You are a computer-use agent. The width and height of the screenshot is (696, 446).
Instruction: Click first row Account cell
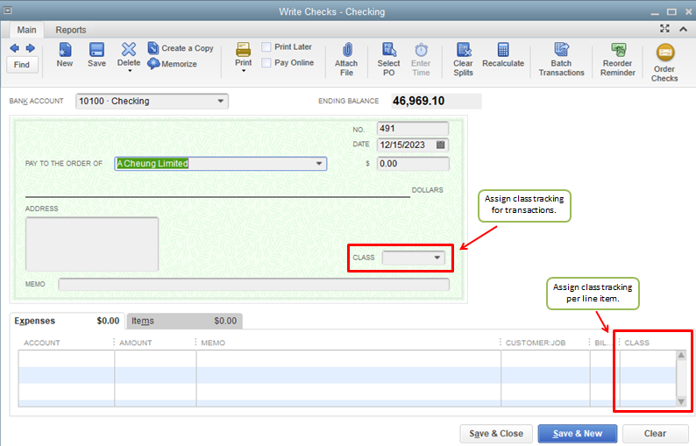tap(67, 358)
